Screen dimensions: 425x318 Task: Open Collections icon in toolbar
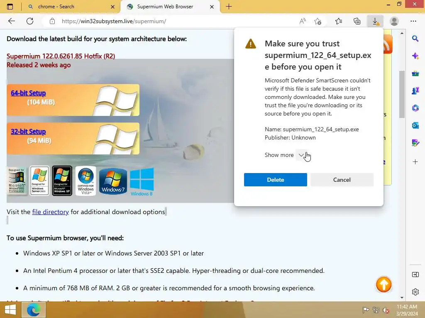pos(357,21)
